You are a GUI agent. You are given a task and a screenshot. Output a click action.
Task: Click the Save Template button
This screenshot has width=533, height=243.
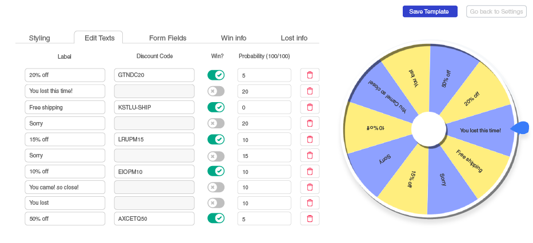point(430,11)
